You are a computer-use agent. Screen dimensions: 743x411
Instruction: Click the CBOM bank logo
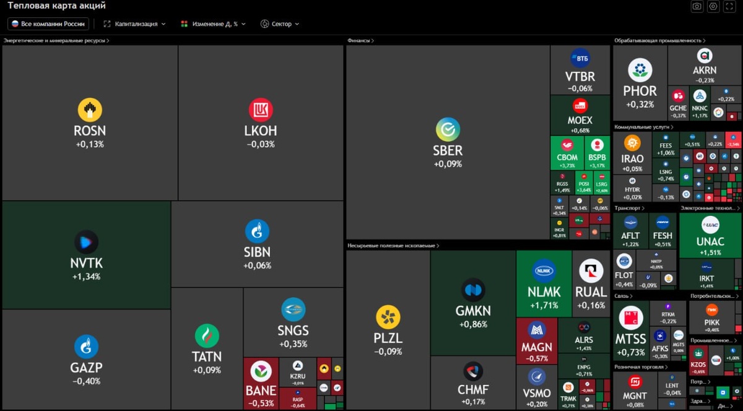(567, 145)
